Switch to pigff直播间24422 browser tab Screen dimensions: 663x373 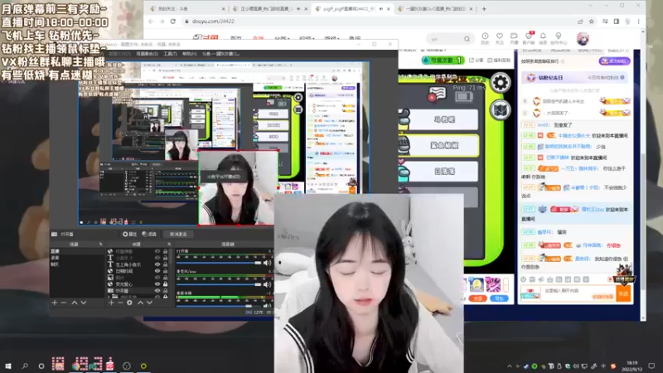click(x=354, y=8)
